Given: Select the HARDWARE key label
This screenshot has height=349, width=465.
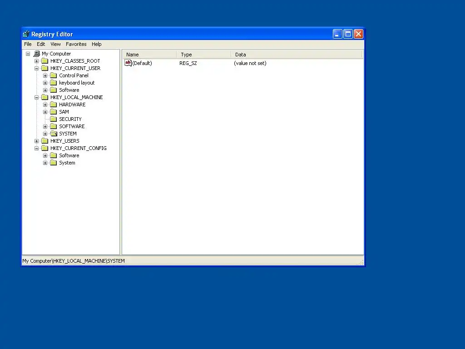Looking at the screenshot, I should 72,105.
